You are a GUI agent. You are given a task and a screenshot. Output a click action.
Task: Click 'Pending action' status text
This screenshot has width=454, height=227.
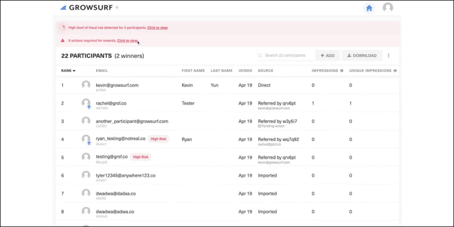tap(273, 126)
